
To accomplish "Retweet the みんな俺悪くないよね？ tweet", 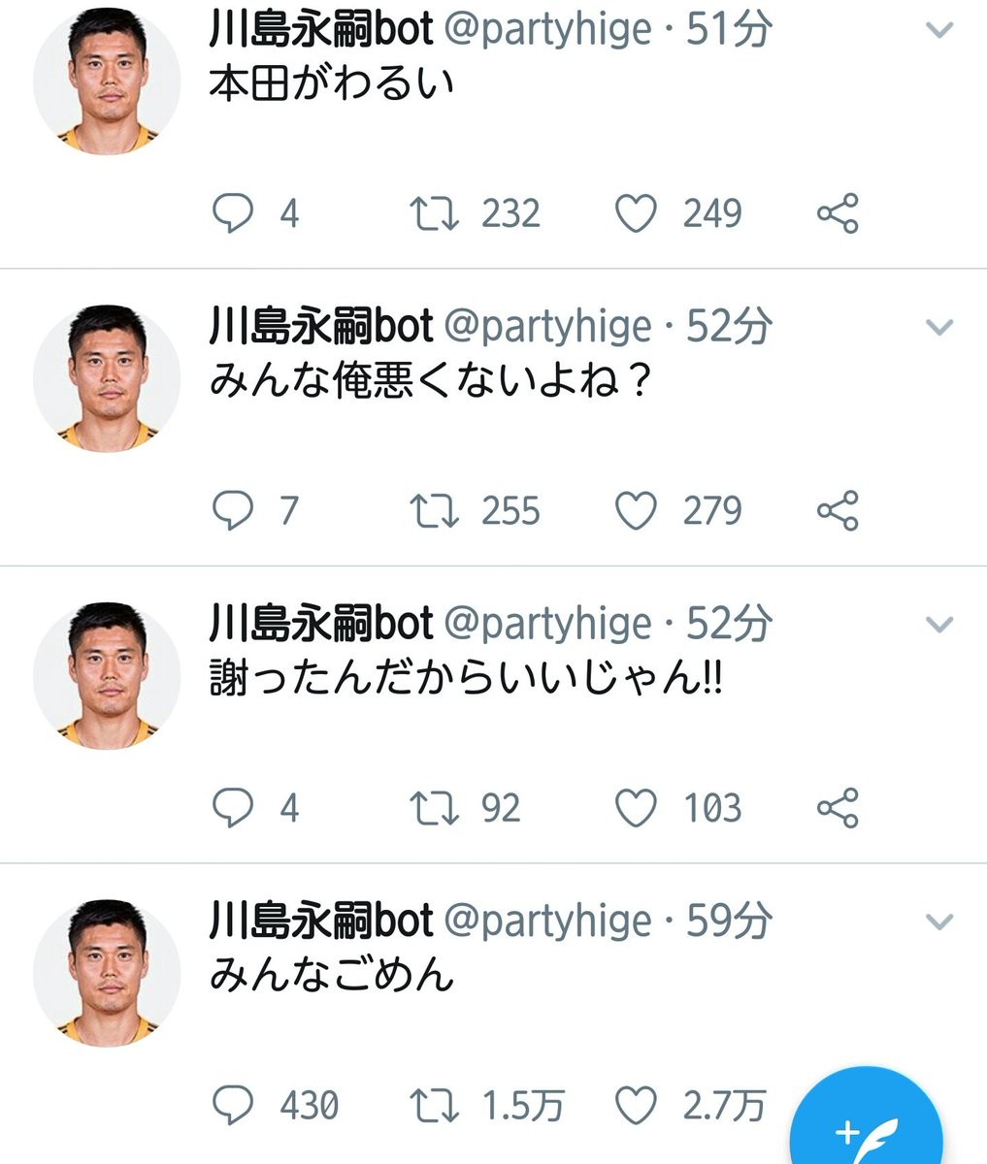I will coord(433,511).
